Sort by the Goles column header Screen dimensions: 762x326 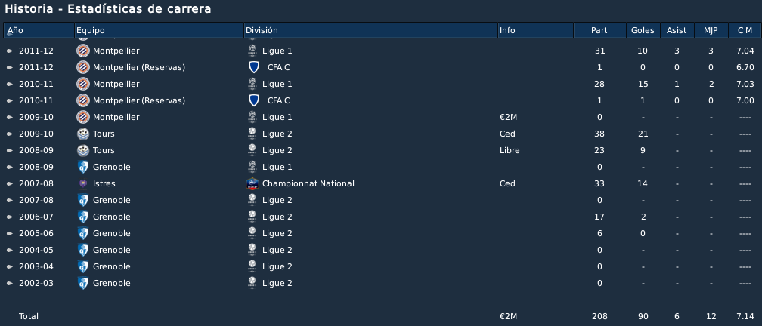coord(643,30)
